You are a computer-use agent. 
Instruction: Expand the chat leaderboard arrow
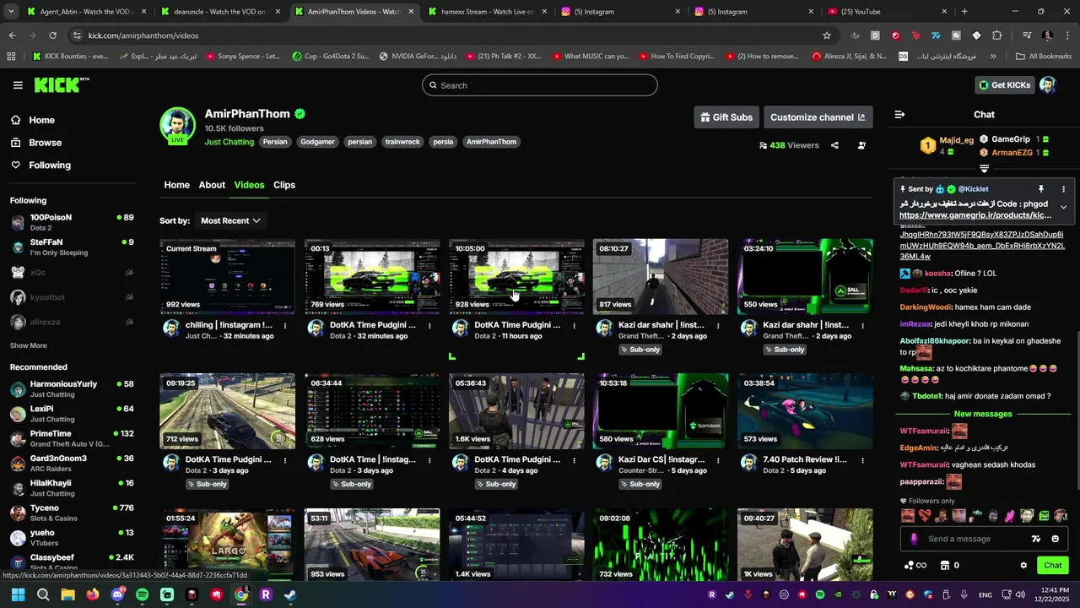(984, 169)
